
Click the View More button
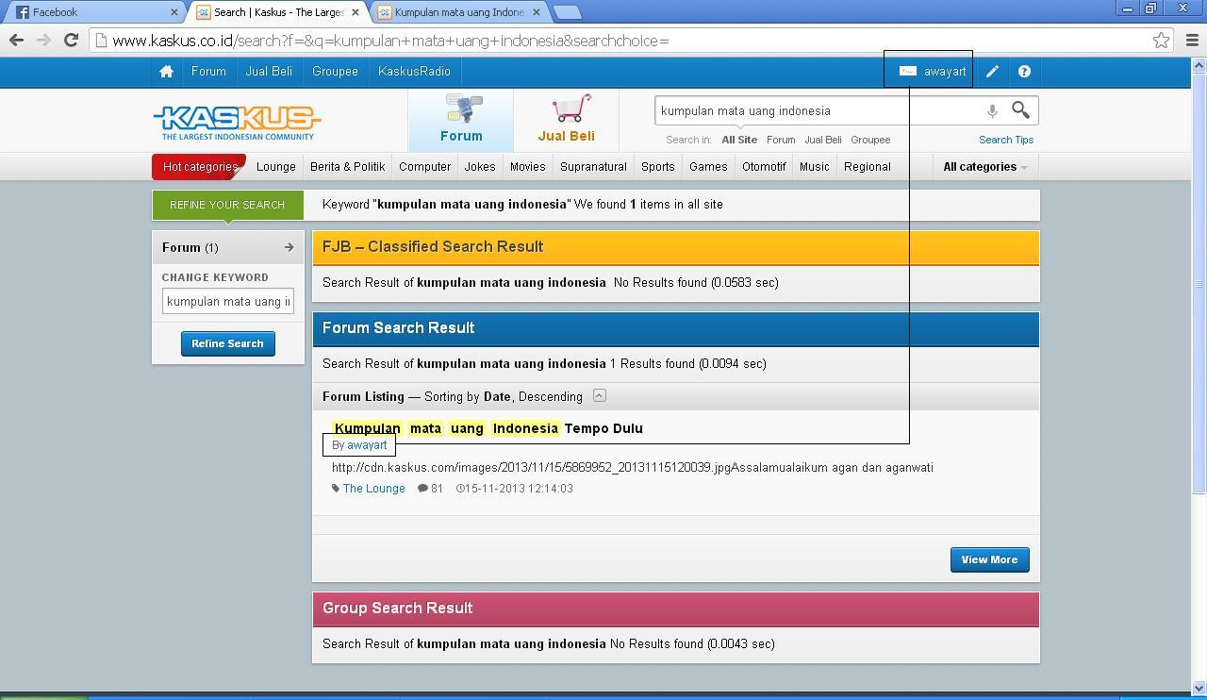989,559
